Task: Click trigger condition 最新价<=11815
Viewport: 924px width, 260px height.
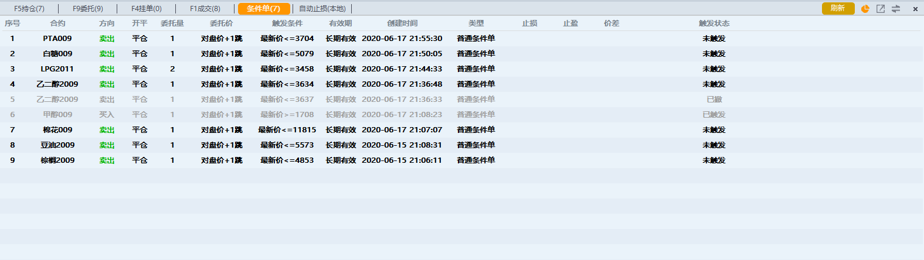Action: tap(287, 130)
